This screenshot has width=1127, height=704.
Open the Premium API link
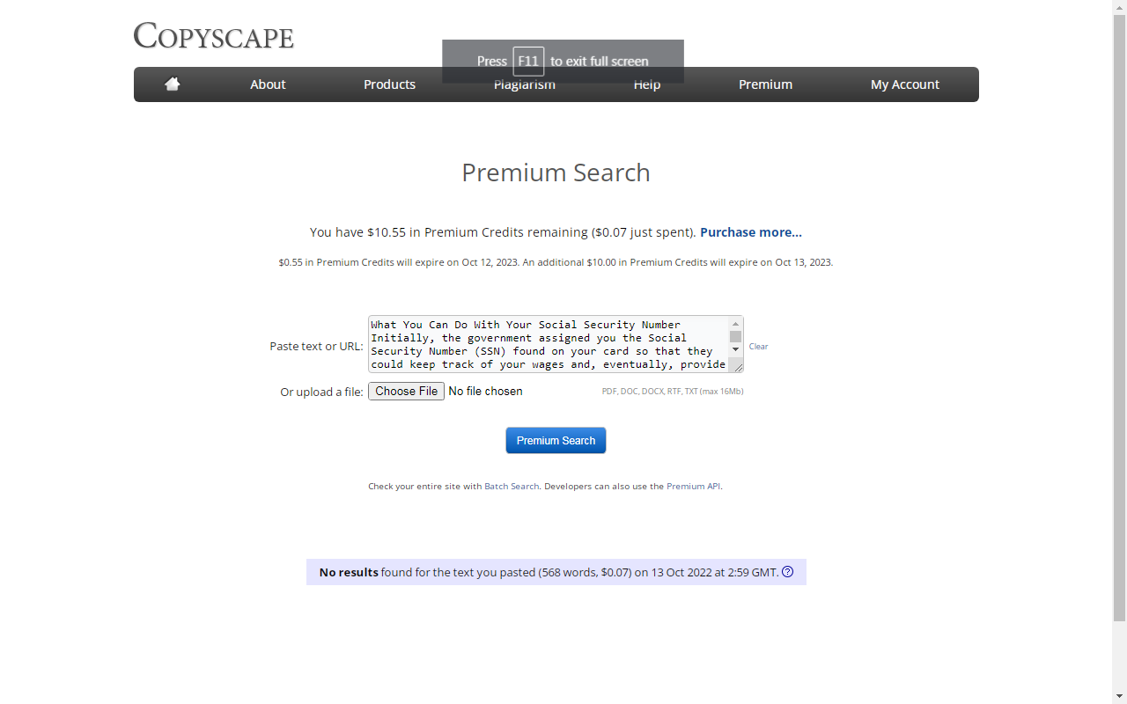click(694, 486)
